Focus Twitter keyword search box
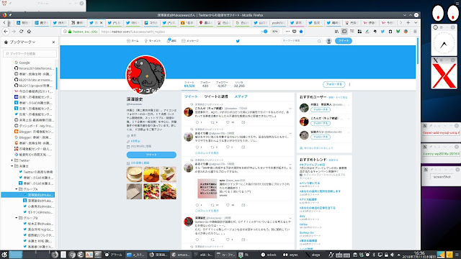Image resolution: width=461 pixels, height=259 pixels. click(301, 41)
